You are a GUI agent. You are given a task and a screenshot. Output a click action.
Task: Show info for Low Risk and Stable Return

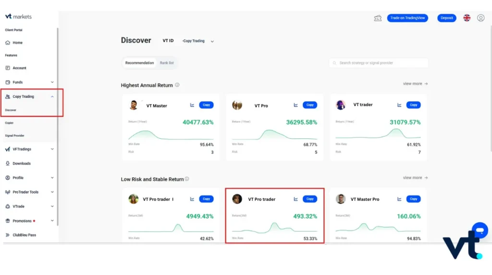pyautogui.click(x=187, y=179)
